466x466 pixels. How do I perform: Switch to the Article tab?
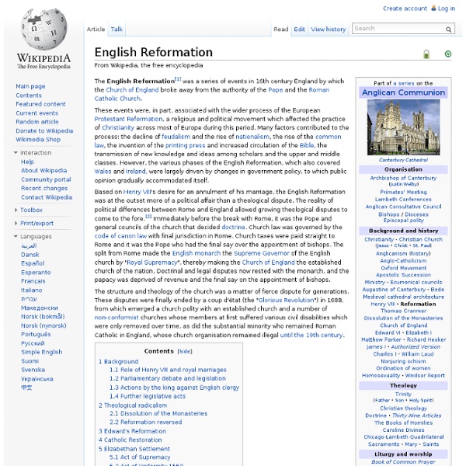click(x=96, y=30)
